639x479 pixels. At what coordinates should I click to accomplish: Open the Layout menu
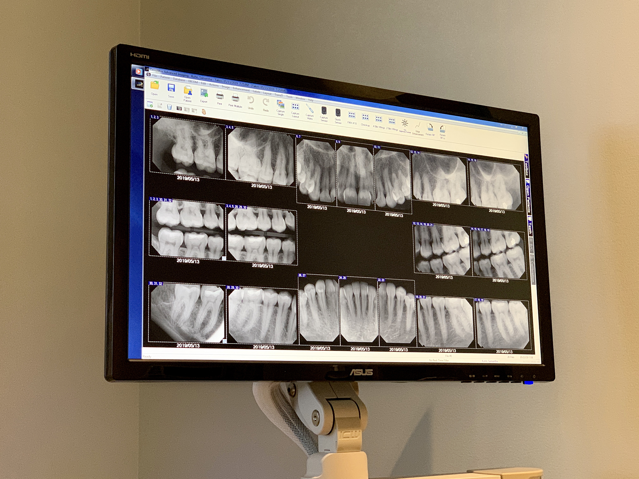pyautogui.click(x=267, y=93)
